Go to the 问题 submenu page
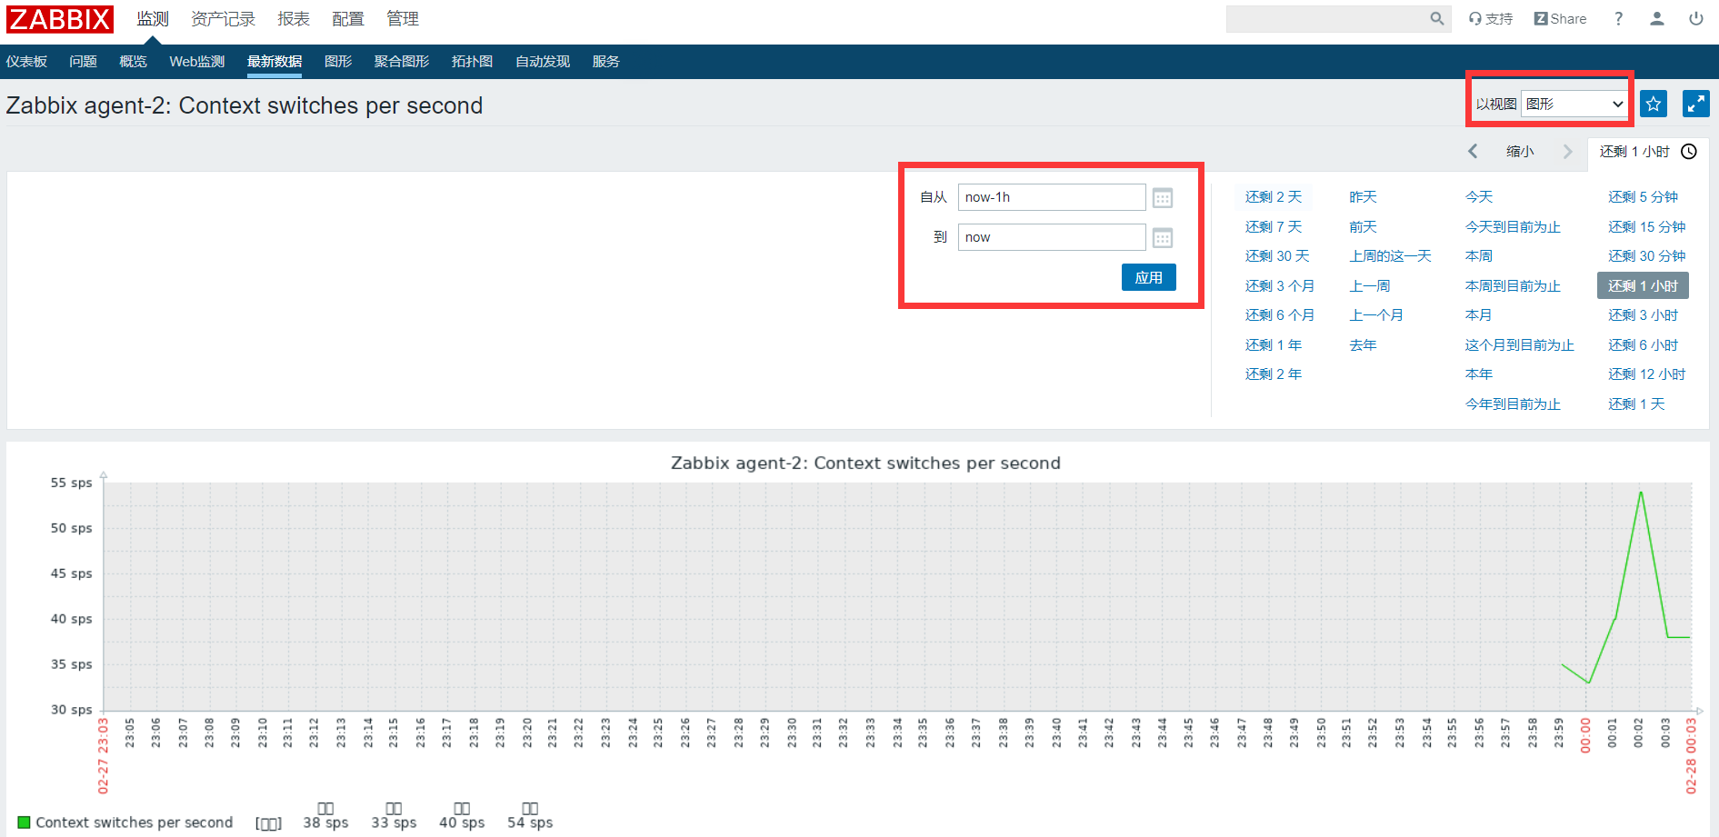 click(83, 62)
